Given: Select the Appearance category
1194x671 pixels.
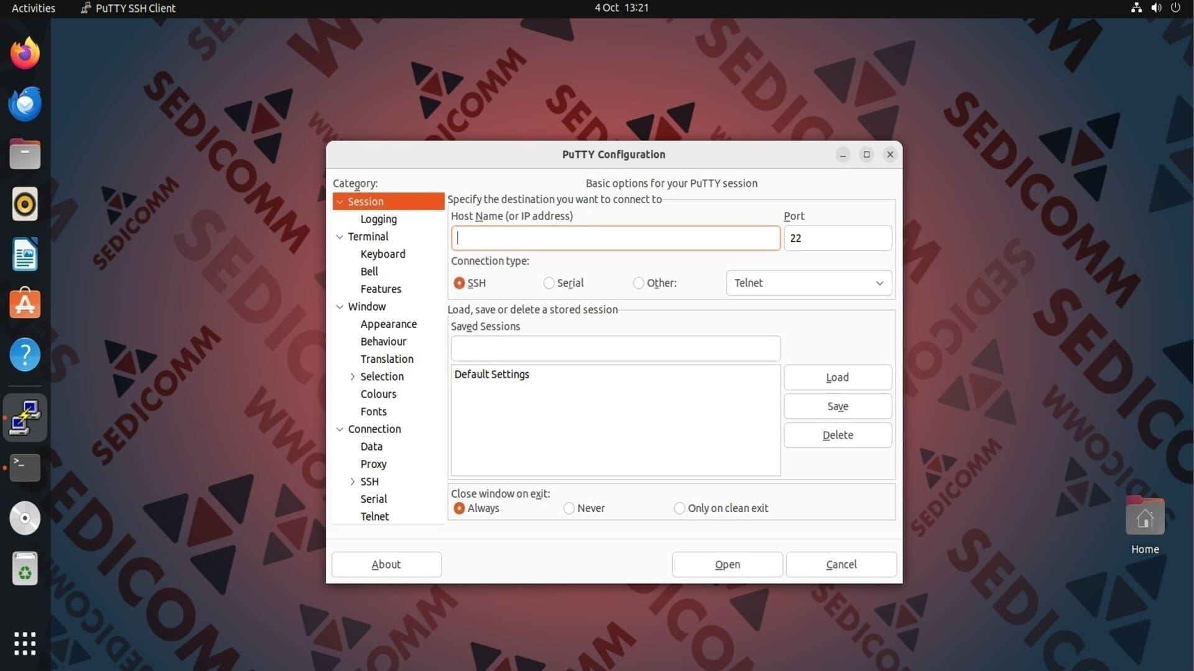Looking at the screenshot, I should pyautogui.click(x=389, y=324).
